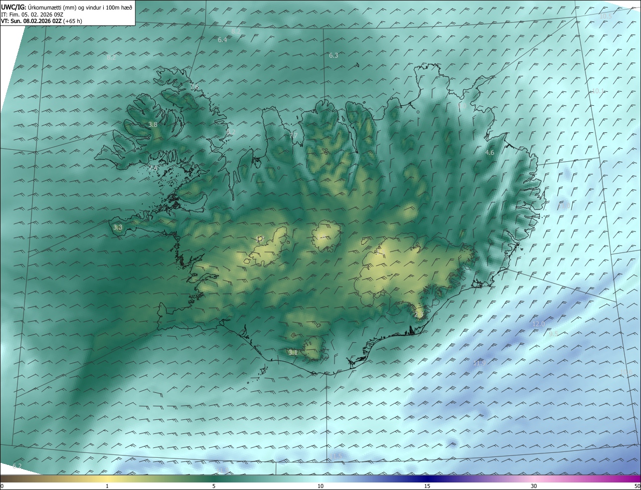Click the 6.2 value label
Screen dimensions: 641x490
pyautogui.click(x=17, y=466)
